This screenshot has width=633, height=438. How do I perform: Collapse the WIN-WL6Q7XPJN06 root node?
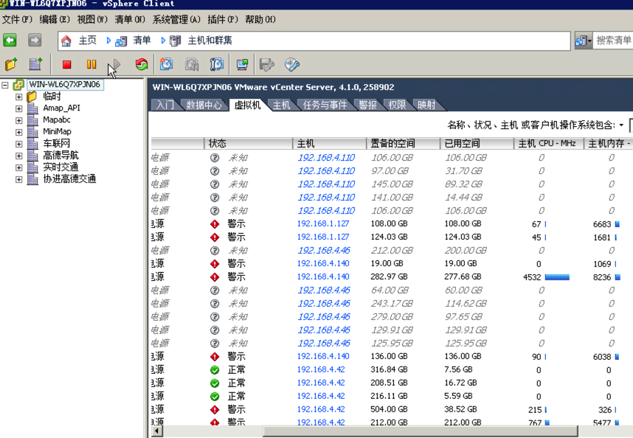coord(5,85)
